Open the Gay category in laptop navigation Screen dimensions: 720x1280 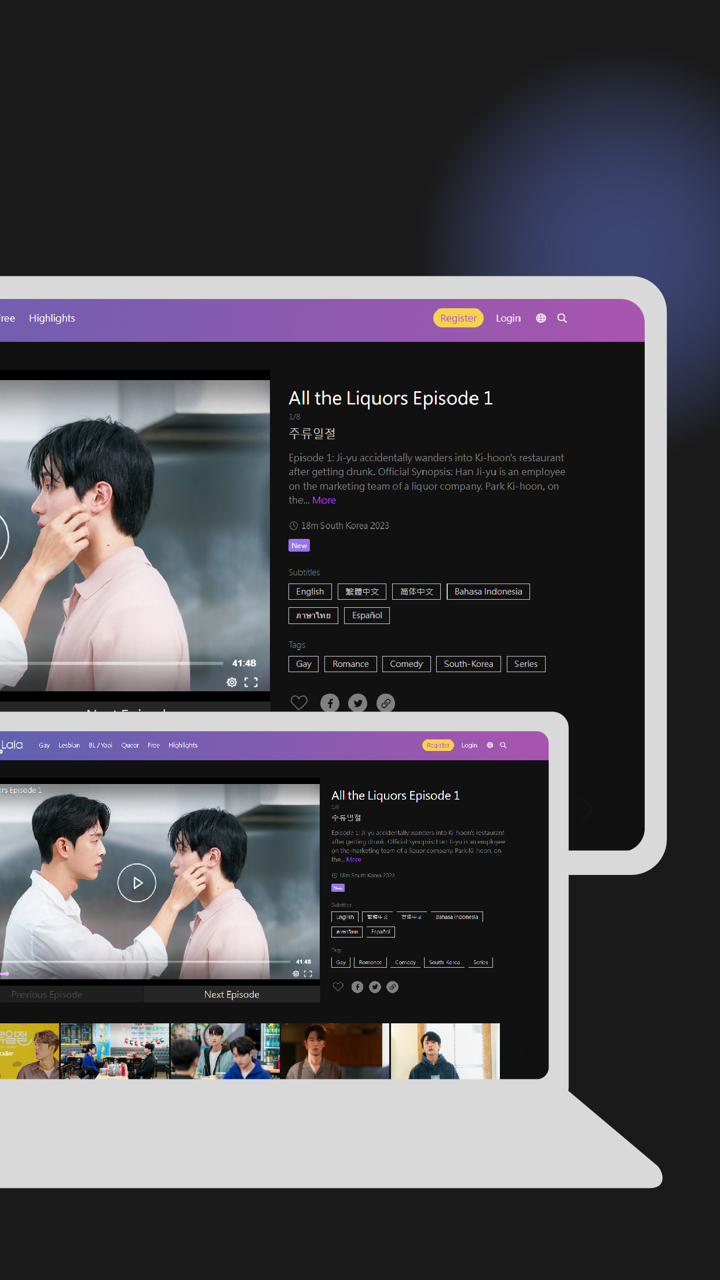(44, 745)
